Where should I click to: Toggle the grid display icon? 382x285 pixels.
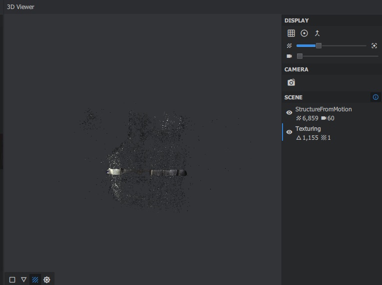[x=291, y=33]
